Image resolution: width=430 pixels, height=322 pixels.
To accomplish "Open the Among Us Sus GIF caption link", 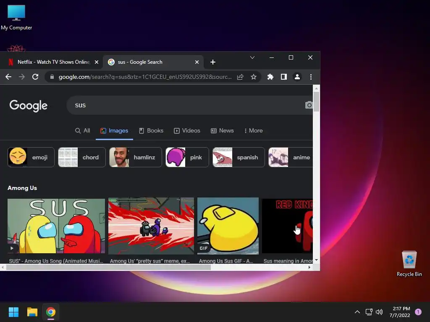I will click(226, 261).
